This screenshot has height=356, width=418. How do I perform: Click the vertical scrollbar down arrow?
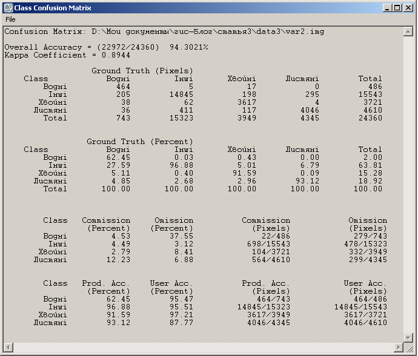pyautogui.click(x=408, y=339)
